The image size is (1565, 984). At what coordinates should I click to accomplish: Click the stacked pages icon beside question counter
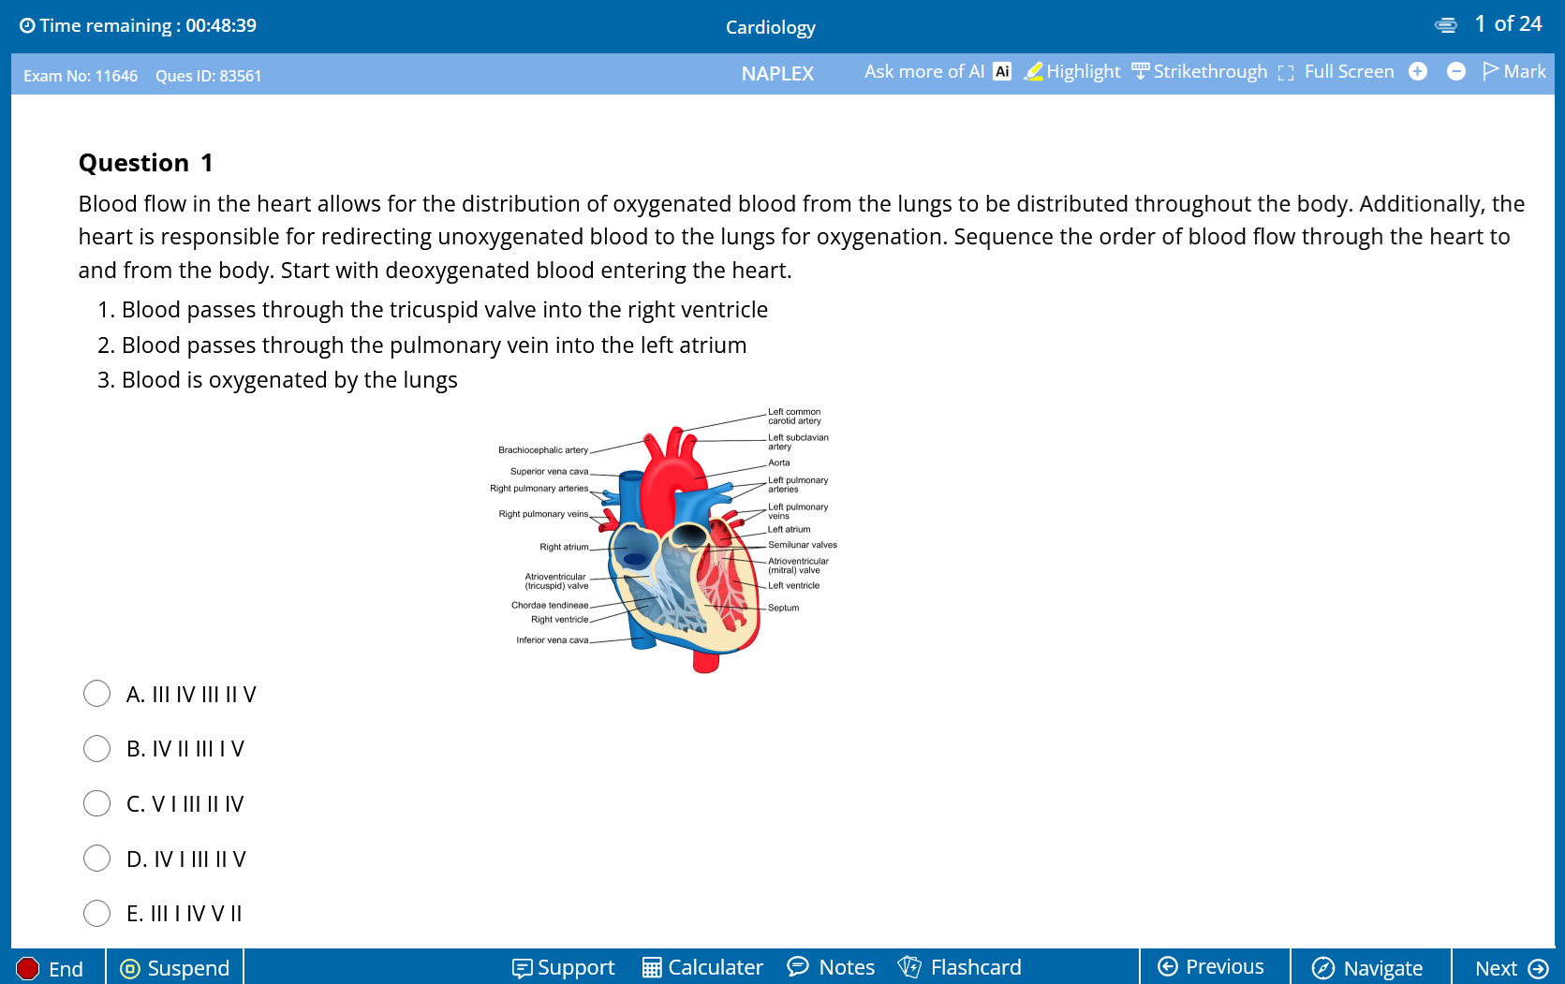pos(1445,25)
